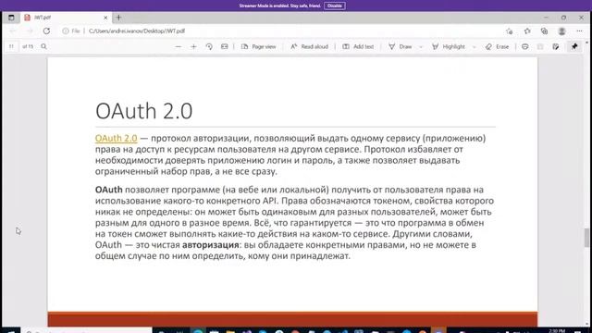Click the PDF page number field
This screenshot has height=333, width=592.
[11, 46]
